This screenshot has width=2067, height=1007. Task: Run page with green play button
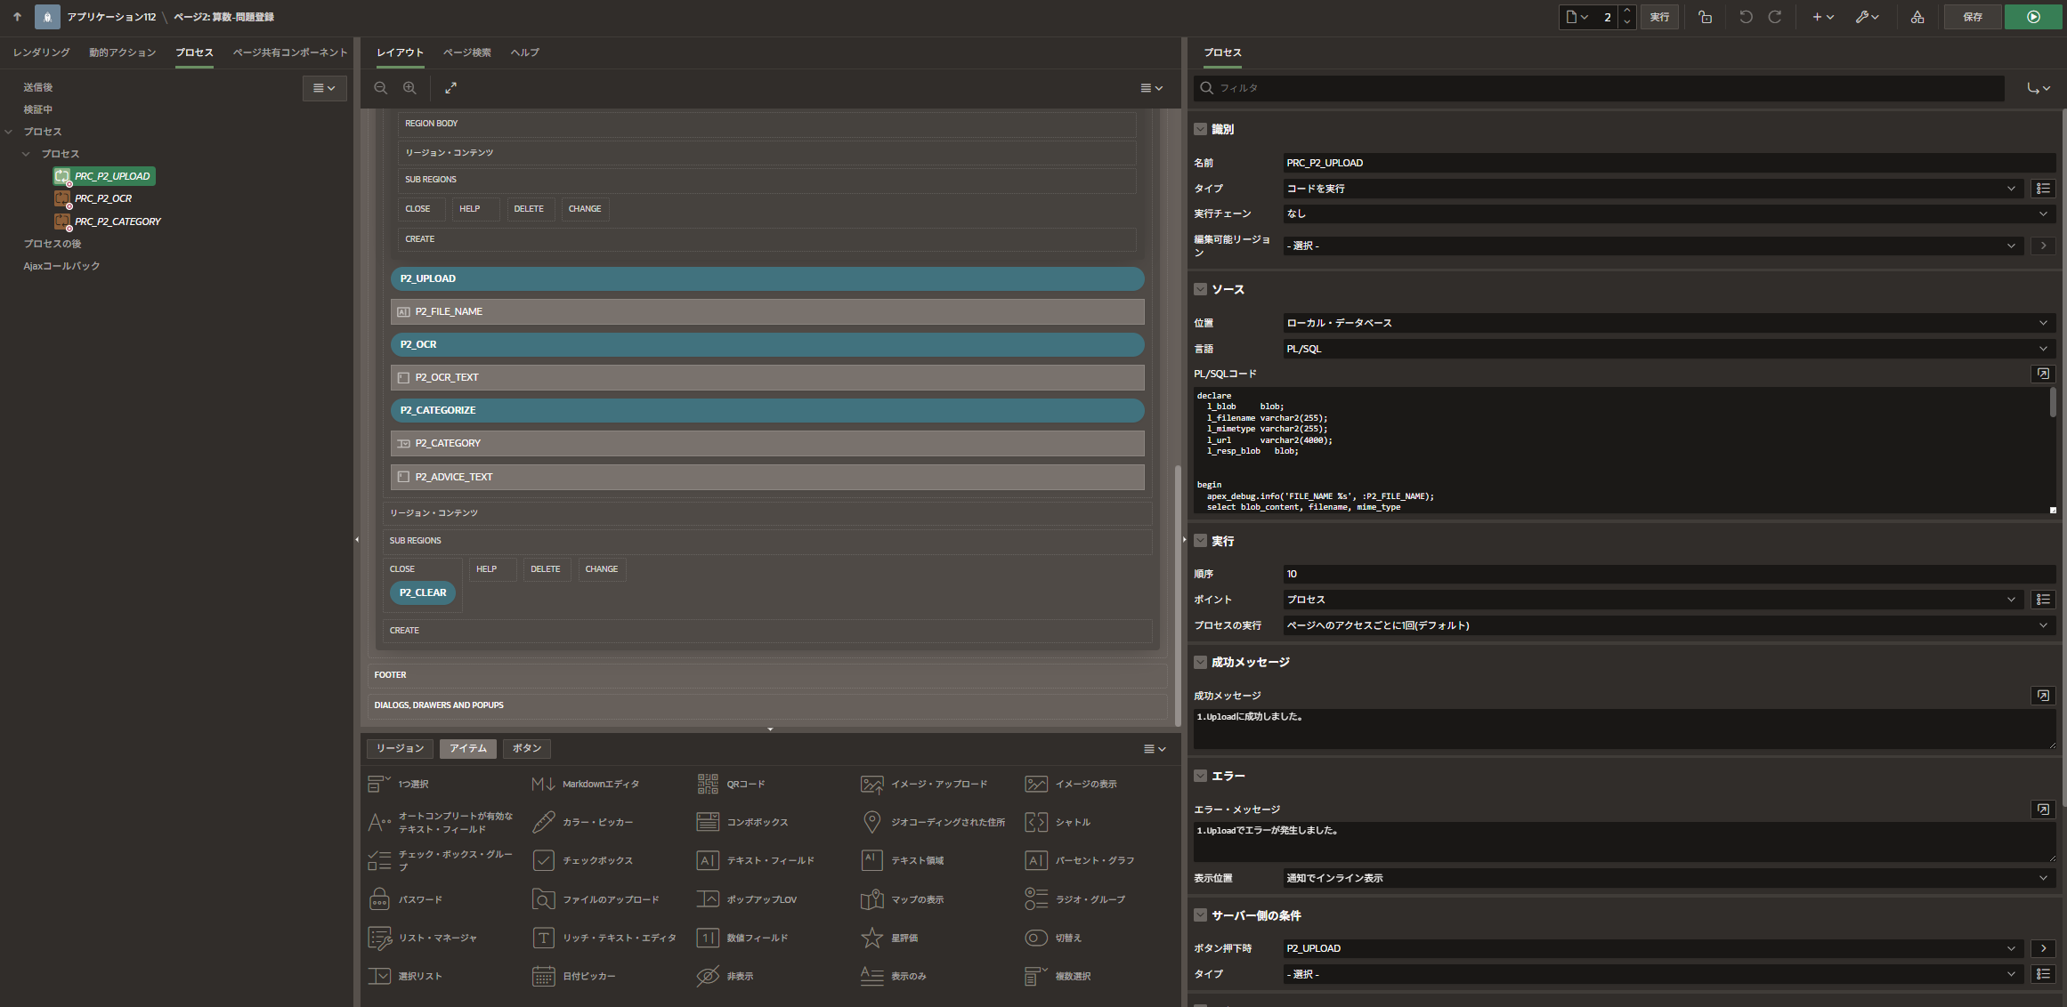click(x=2033, y=17)
